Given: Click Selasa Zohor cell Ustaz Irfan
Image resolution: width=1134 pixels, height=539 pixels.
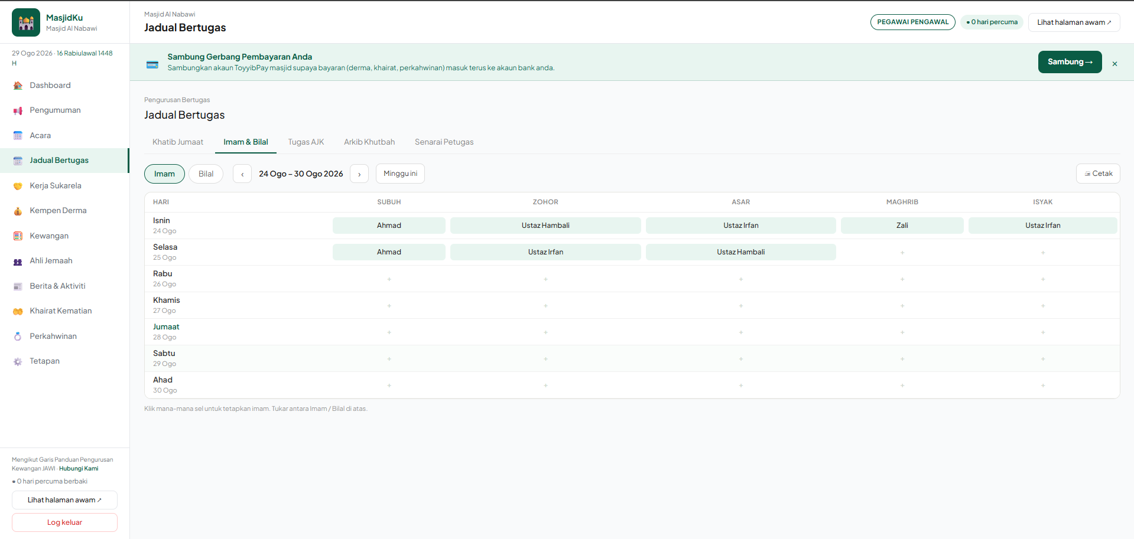Looking at the screenshot, I should pos(545,252).
